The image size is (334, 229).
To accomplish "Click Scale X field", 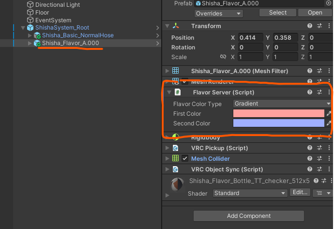I will 251,57.
